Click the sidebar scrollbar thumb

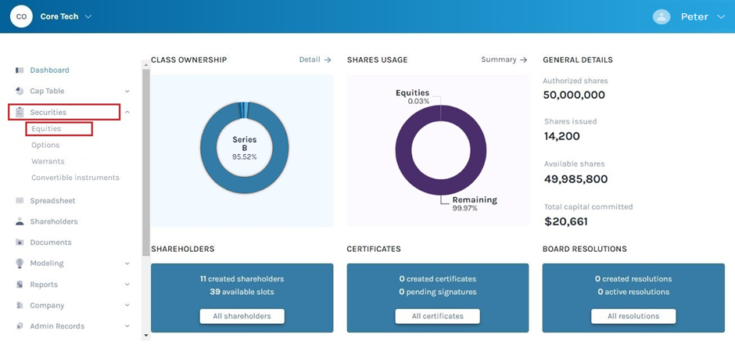point(145,162)
